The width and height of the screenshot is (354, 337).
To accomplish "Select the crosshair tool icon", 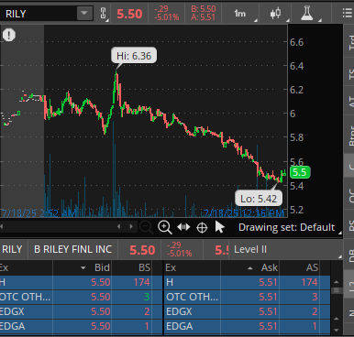I will click(x=202, y=227).
